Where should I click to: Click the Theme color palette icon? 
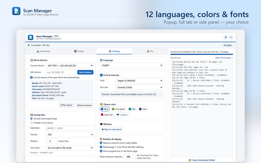pyautogui.click(x=101, y=104)
